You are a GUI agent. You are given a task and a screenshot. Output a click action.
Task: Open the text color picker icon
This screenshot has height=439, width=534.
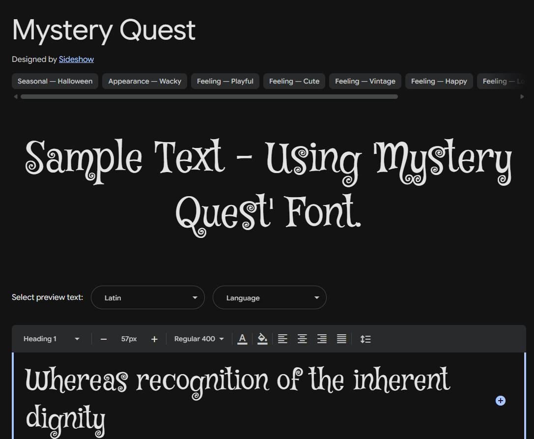tap(242, 339)
